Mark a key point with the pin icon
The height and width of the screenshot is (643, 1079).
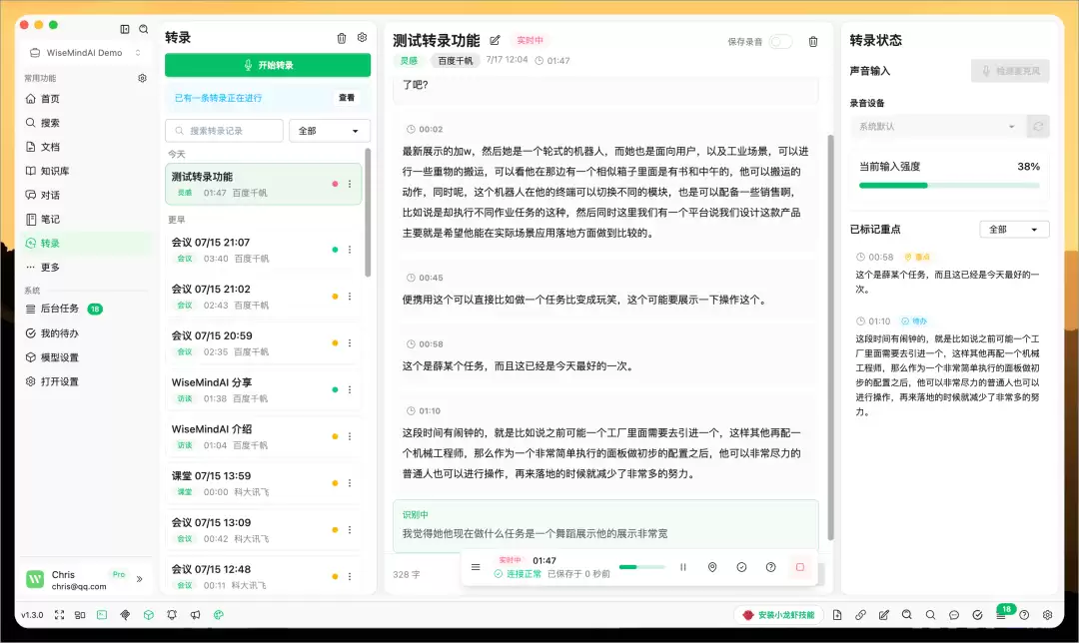click(x=712, y=567)
